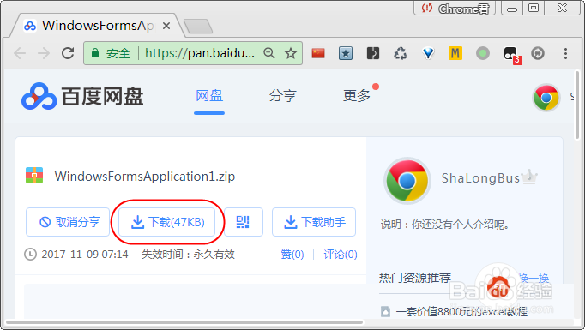Click the 热门资源推荐 heading
This screenshot has height=330, width=585.
[415, 278]
